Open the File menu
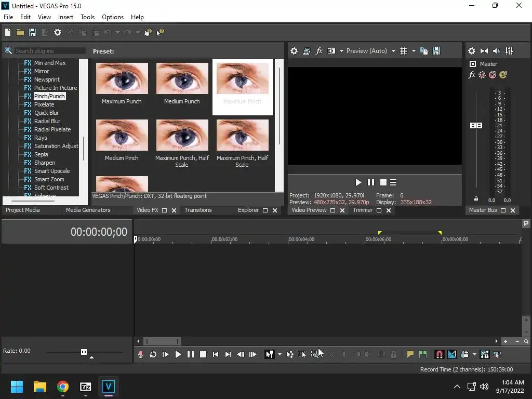The image size is (532, 399). click(8, 17)
